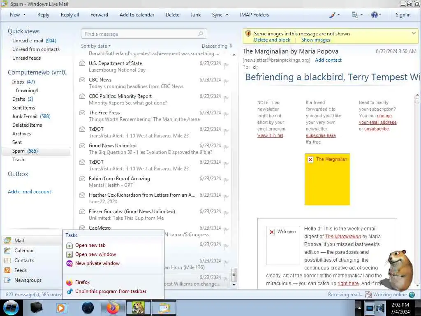Flag the Good News Unlimited message

[226, 147]
